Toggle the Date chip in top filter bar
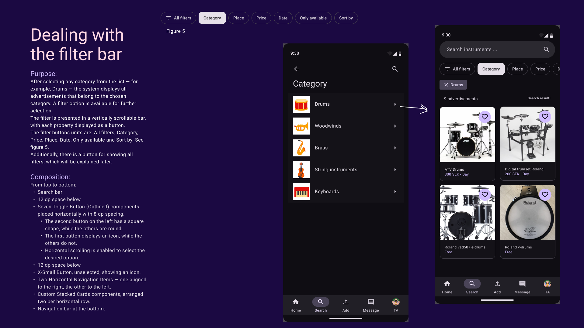 [283, 18]
